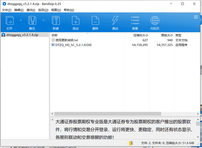
Task: Maximize the Bandizip window
Action: coord(183,4)
